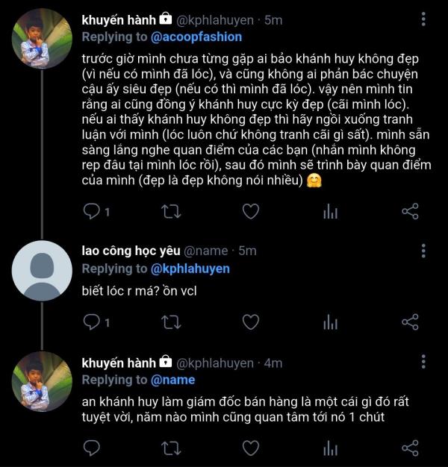Share the last khuyến hành reply
The height and width of the screenshot is (467, 448).
pos(410,448)
